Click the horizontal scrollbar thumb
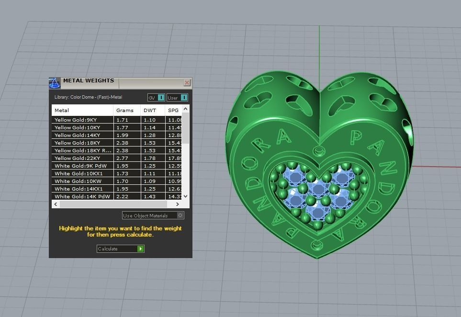Viewport: 461px width, 317px height. pyautogui.click(x=113, y=204)
